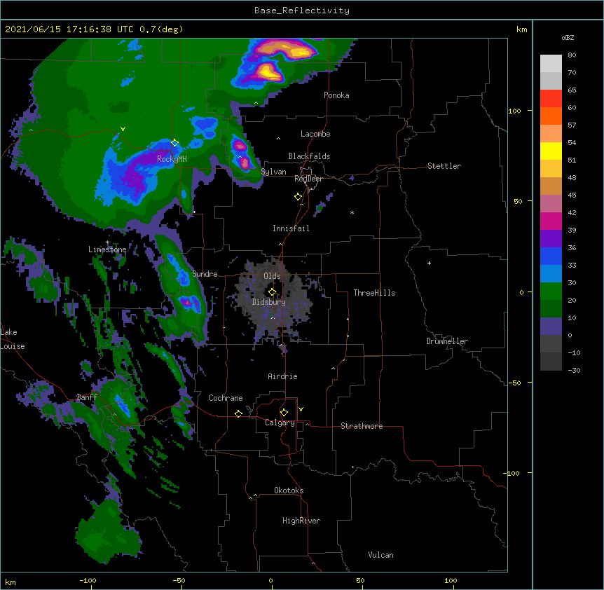Click the Didsbury label
Image resolution: width=604 pixels, height=590 pixels.
click(x=269, y=302)
